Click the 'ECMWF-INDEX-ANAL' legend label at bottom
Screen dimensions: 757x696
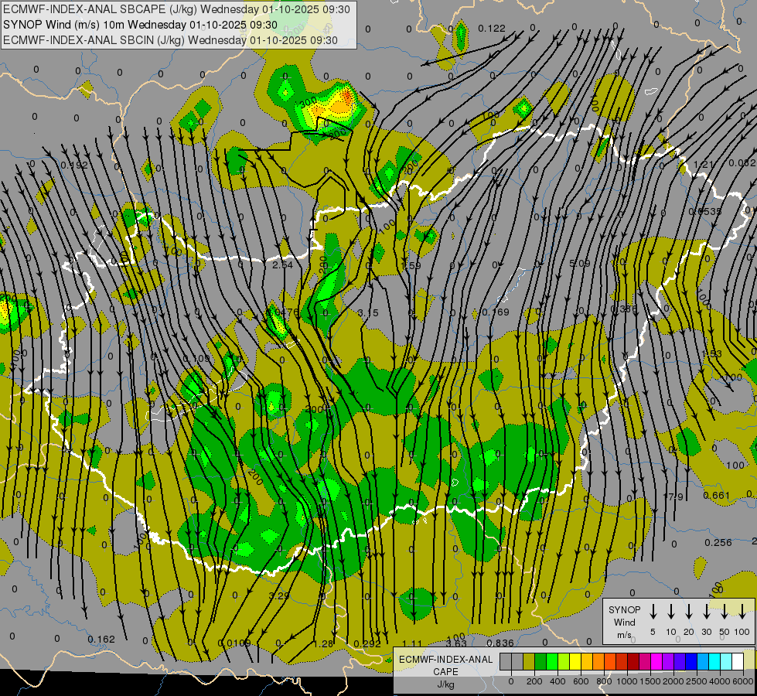click(x=445, y=660)
